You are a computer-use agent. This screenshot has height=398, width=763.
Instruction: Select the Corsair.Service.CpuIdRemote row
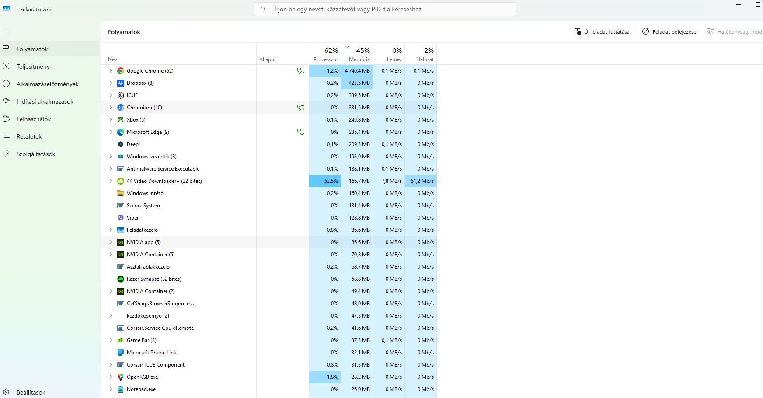(x=269, y=328)
